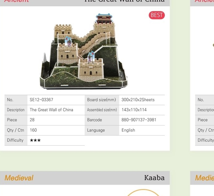Click the 'Piece' label in Great Wall table

(12, 120)
